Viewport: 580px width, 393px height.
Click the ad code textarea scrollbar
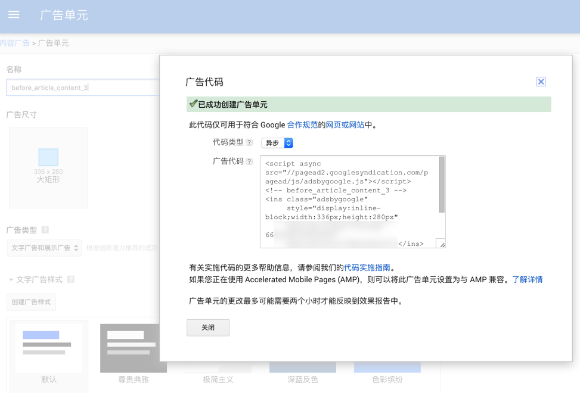442,185
